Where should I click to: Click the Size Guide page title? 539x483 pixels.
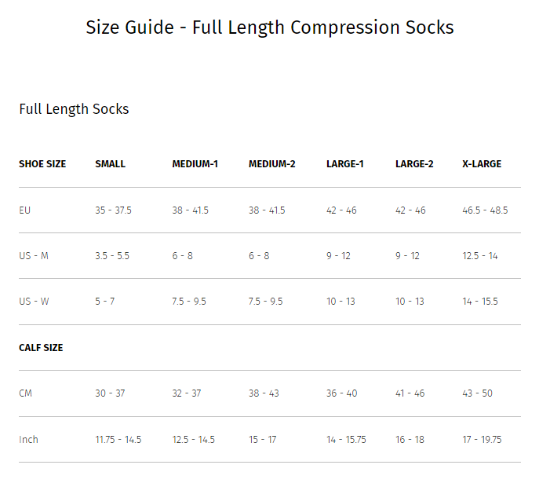(270, 27)
